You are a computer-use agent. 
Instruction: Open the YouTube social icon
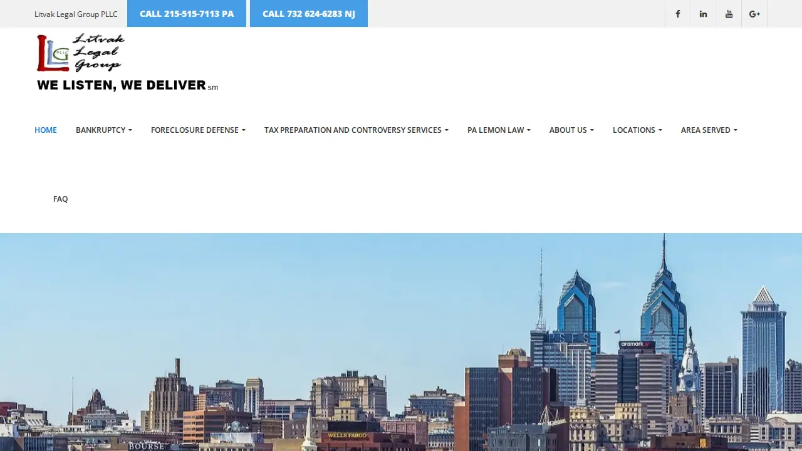[729, 14]
